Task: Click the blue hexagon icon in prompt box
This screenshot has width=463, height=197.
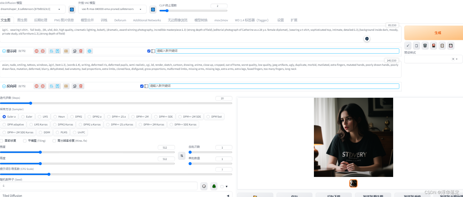Action: coord(367,39)
